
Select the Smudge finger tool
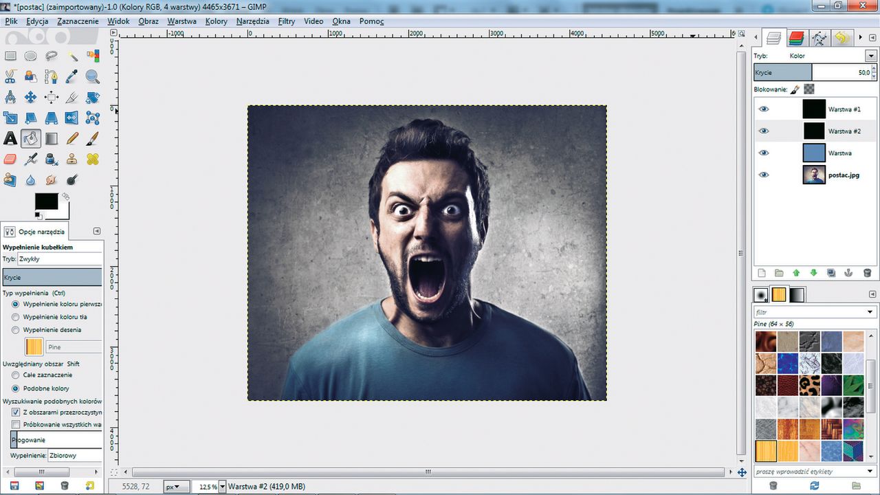52,179
